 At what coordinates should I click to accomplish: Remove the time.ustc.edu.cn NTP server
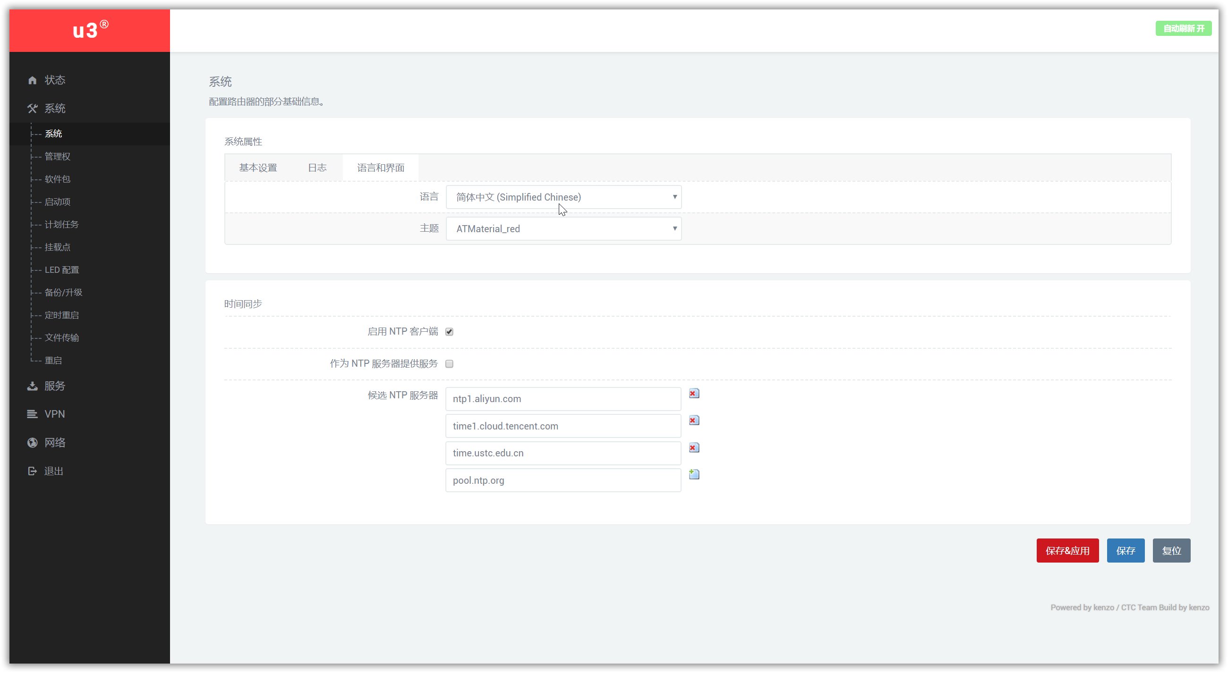click(694, 448)
